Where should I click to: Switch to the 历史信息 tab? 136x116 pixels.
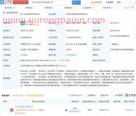pos(128,8)
